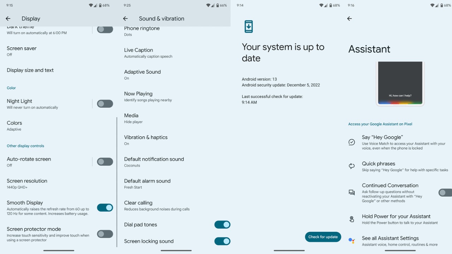Tap the Check for update button
452x254 pixels.
pyautogui.click(x=323, y=237)
